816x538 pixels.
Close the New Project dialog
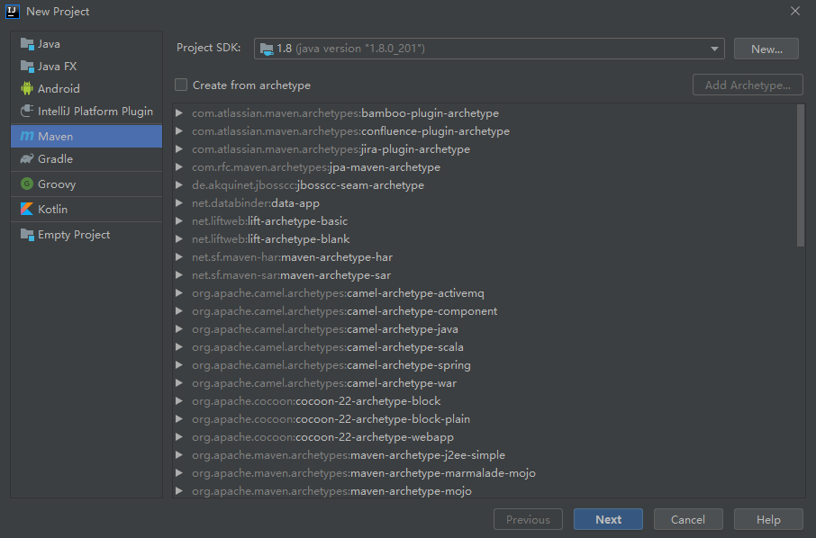(795, 11)
